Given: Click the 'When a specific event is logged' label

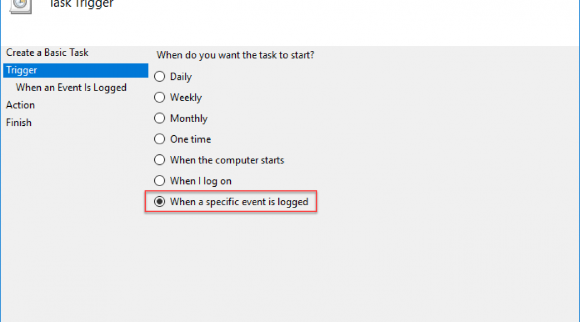Looking at the screenshot, I should tap(239, 202).
